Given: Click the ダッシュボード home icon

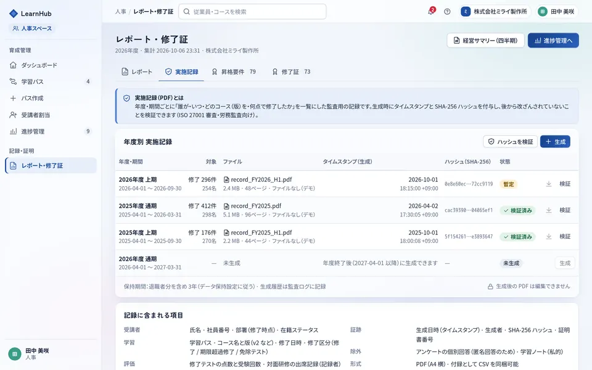Looking at the screenshot, I should pos(13,65).
